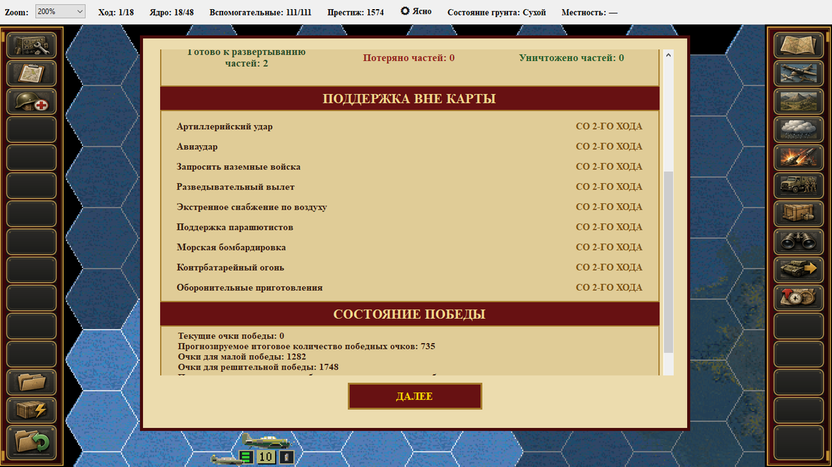Viewport: 832px width, 467px height.
Task: Click СОСТОЯНИЕ ПОБЕДЫ header
Action: pos(410,314)
